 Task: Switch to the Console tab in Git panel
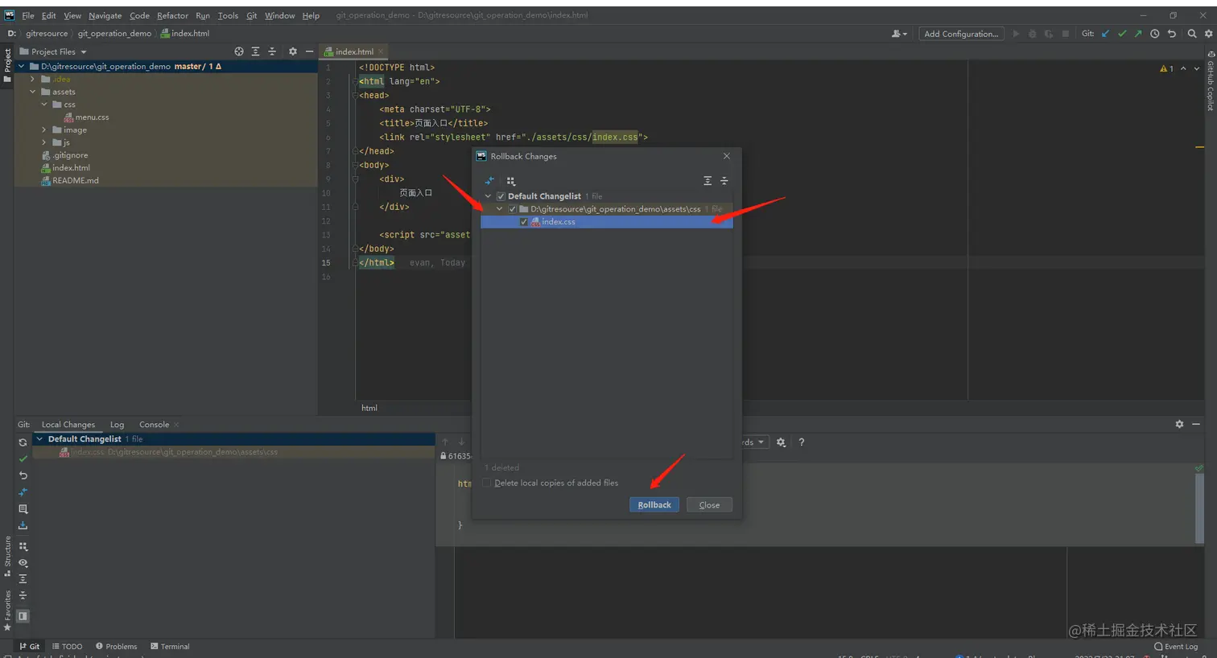click(x=154, y=425)
